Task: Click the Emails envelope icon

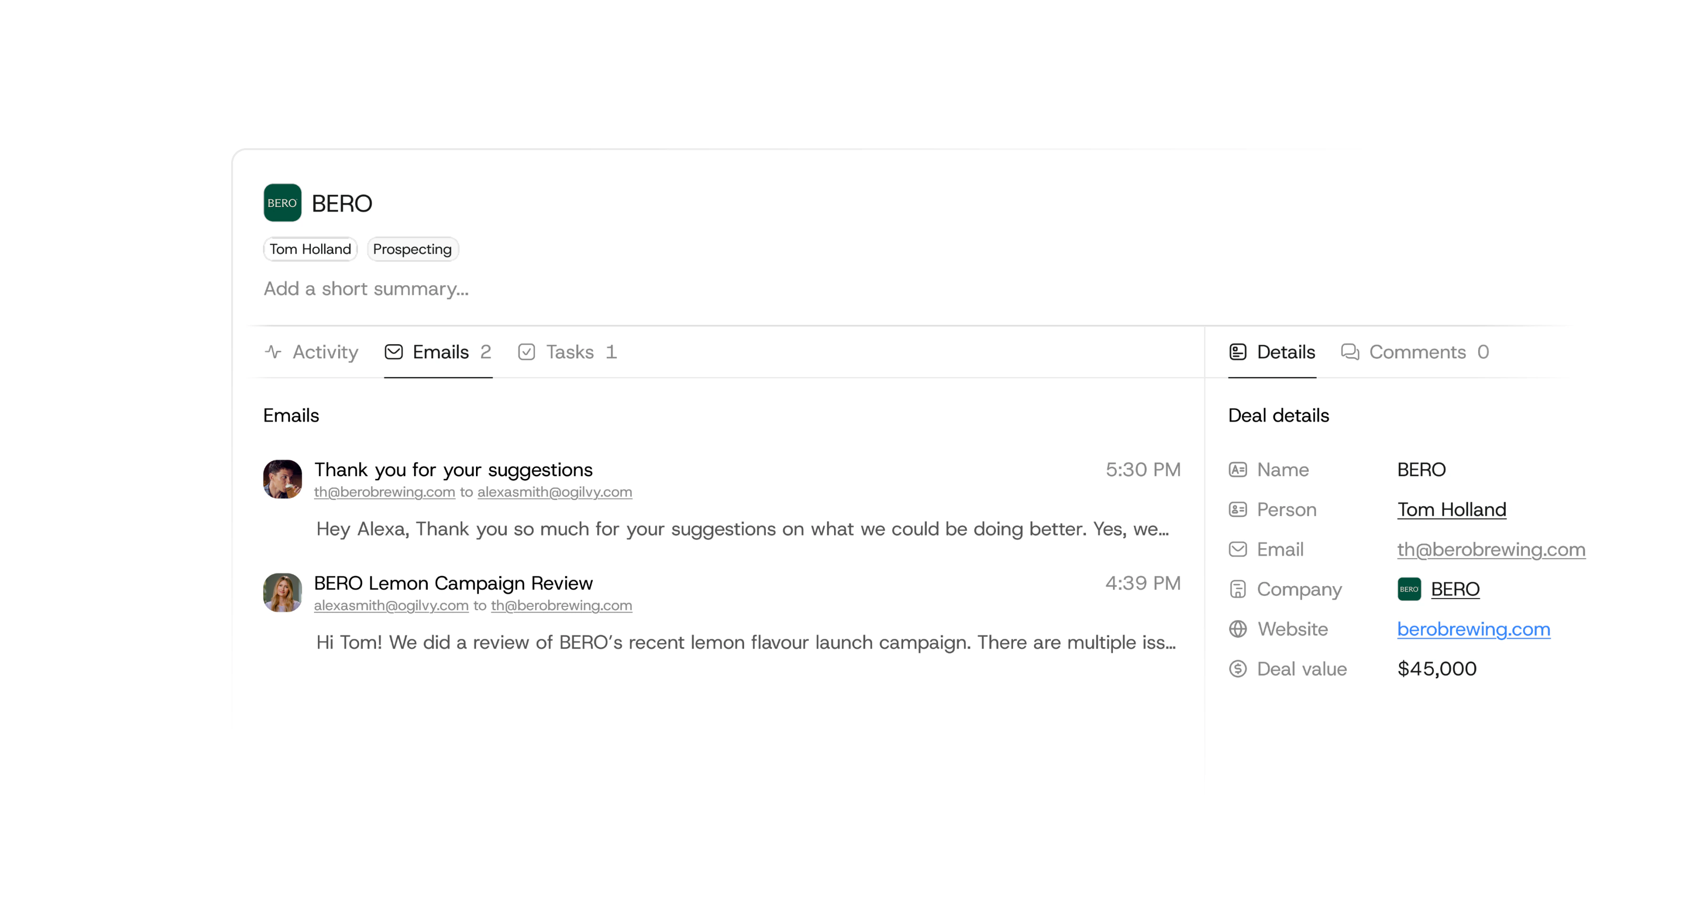Action: (x=393, y=352)
